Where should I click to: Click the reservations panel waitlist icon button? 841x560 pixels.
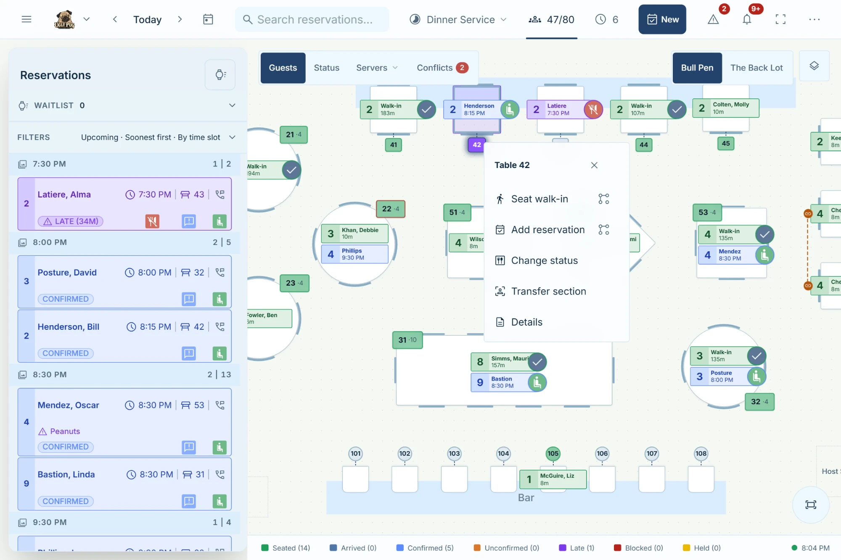click(x=220, y=75)
